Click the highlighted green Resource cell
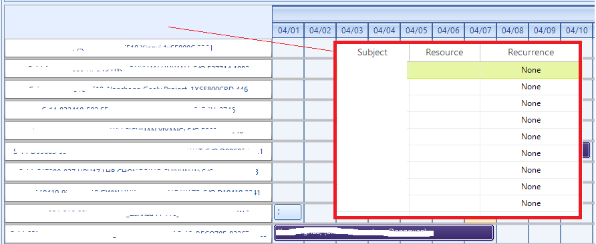 point(444,70)
